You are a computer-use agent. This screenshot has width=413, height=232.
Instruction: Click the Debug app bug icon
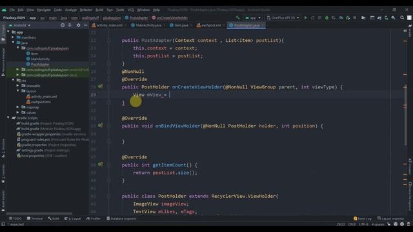327,17
